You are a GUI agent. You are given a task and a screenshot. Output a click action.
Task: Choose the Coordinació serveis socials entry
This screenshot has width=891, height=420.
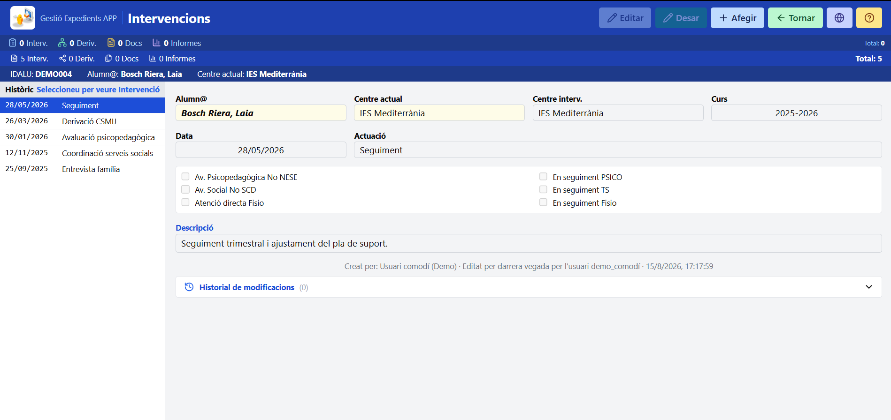pos(82,153)
